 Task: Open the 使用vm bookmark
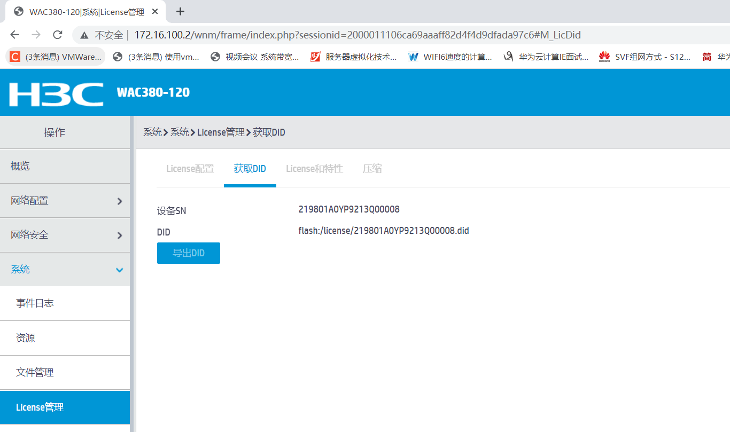tap(156, 57)
